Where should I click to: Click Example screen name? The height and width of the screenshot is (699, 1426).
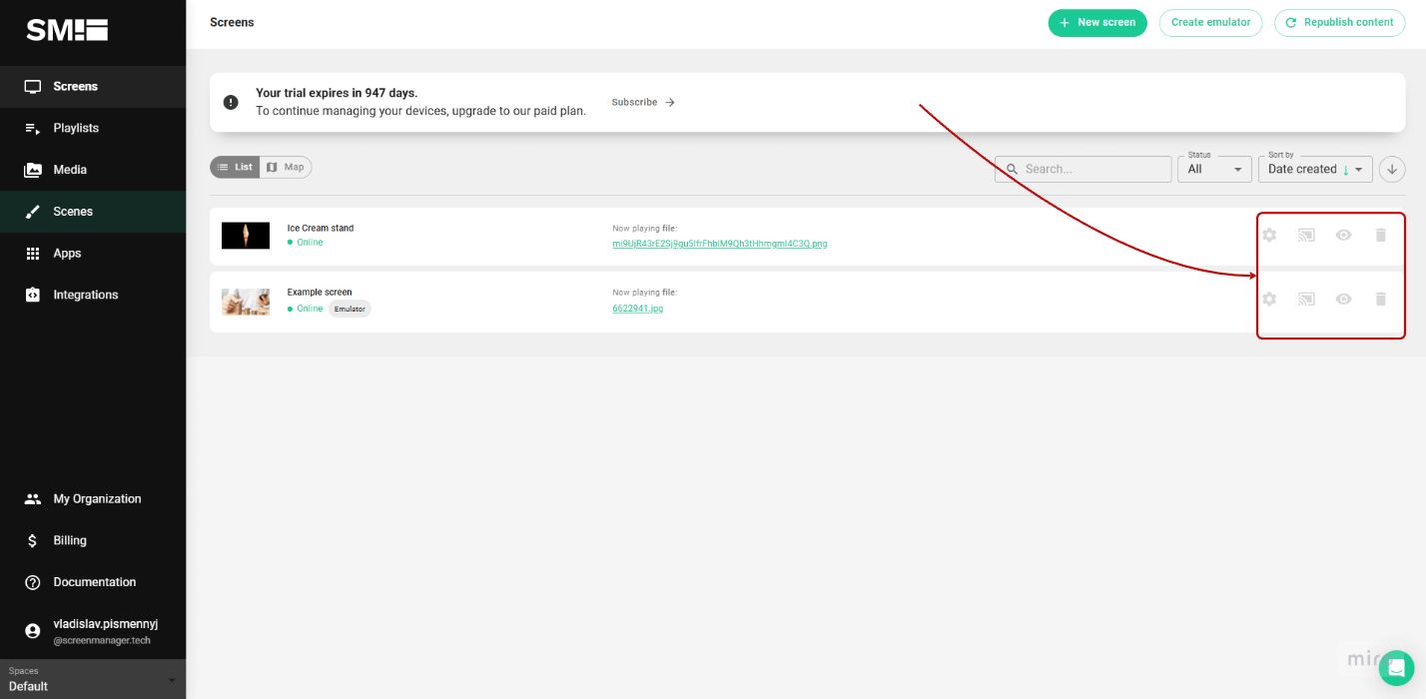tap(320, 293)
